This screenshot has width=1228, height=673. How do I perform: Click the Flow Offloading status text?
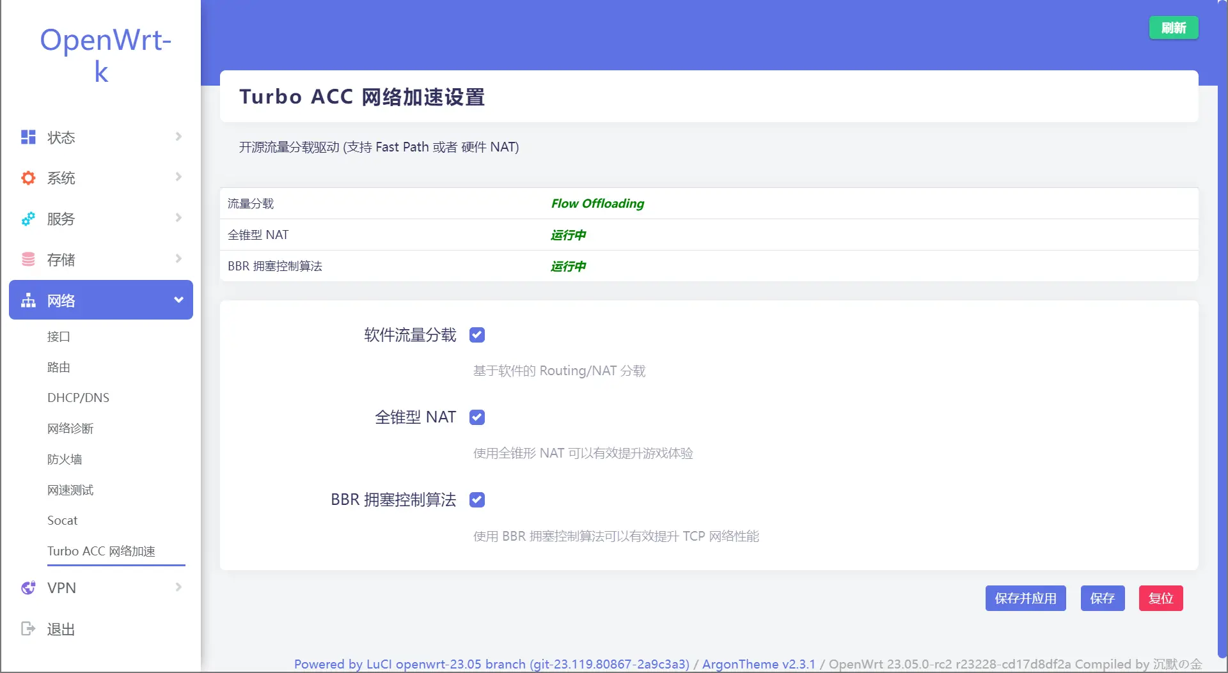(x=597, y=203)
